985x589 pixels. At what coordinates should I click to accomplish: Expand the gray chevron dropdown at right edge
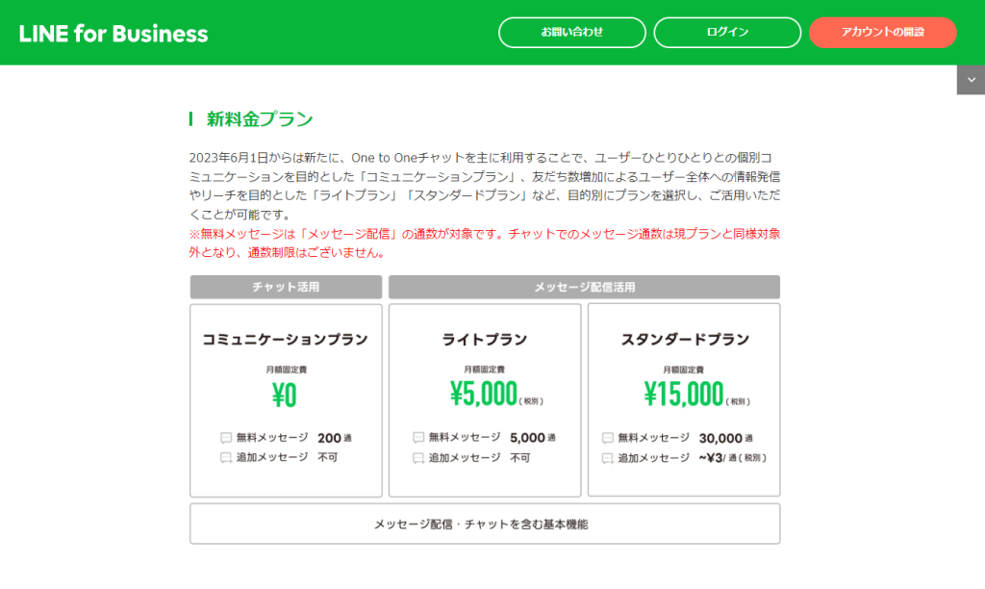pyautogui.click(x=972, y=80)
